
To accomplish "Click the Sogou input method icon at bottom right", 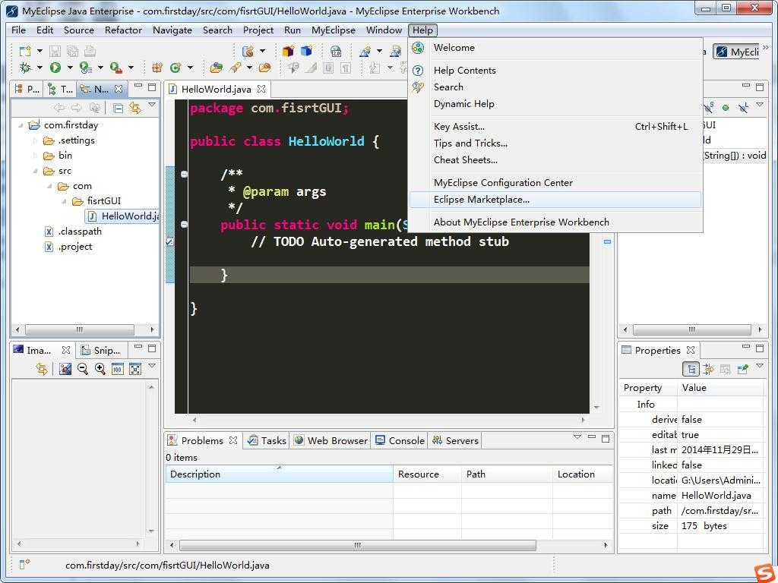I will pos(766,572).
